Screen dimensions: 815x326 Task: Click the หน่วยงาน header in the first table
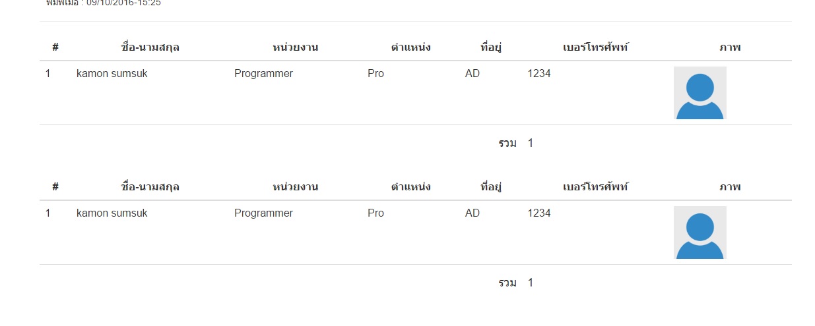point(296,47)
